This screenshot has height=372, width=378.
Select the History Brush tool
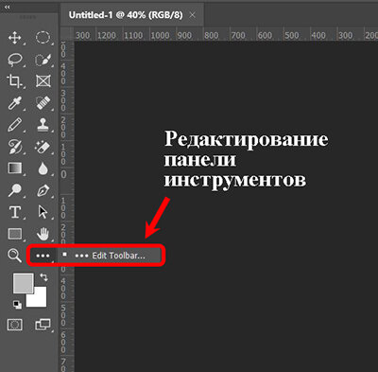tap(15, 147)
